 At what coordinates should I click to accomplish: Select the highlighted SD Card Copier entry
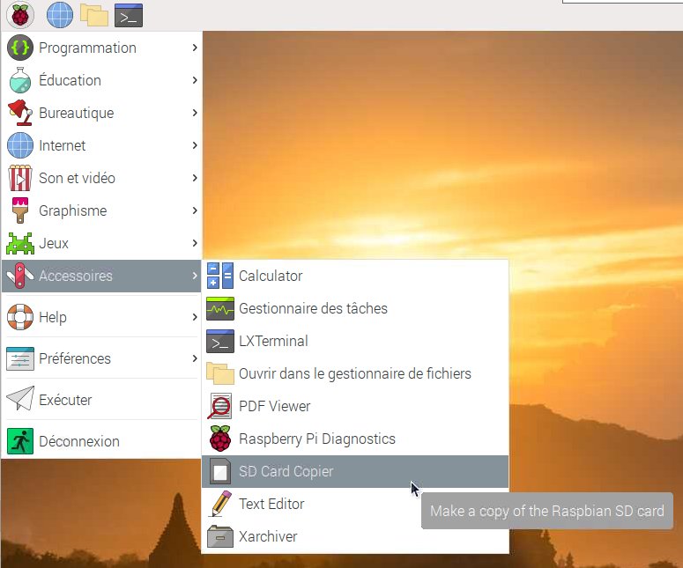(x=355, y=471)
